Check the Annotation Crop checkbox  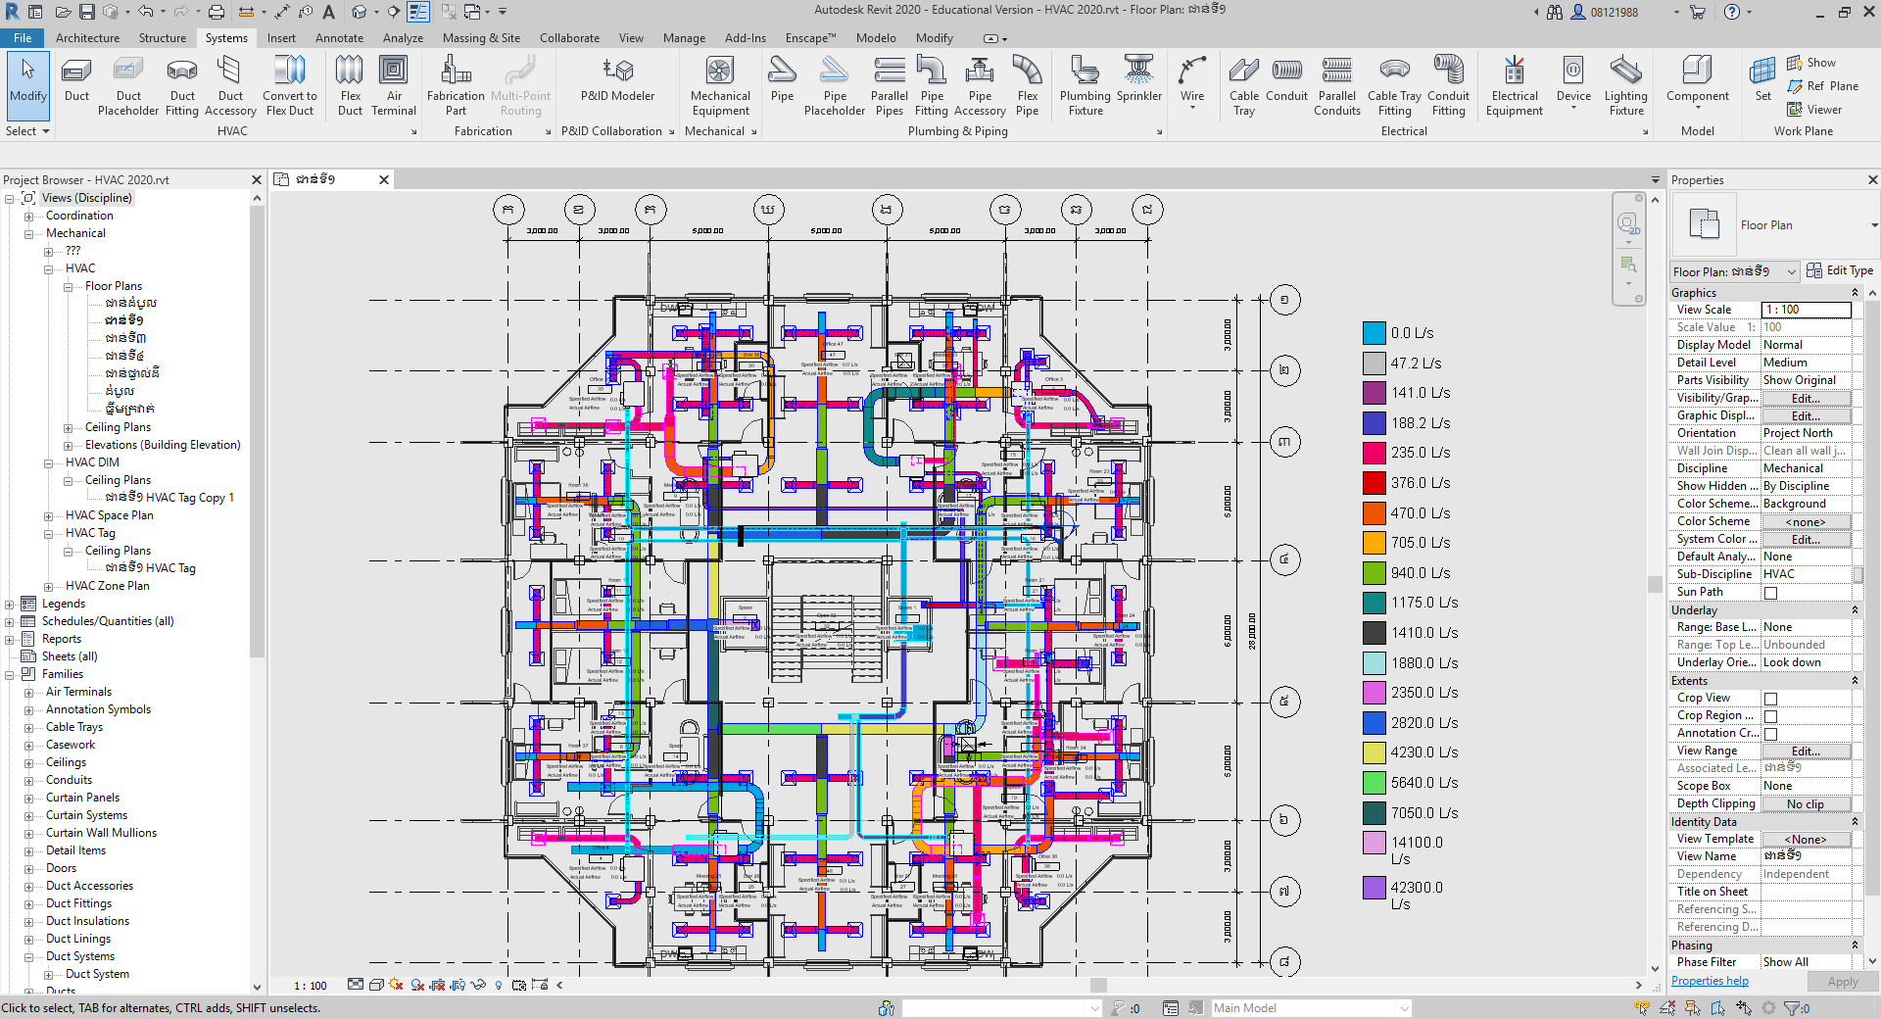[x=1770, y=734]
